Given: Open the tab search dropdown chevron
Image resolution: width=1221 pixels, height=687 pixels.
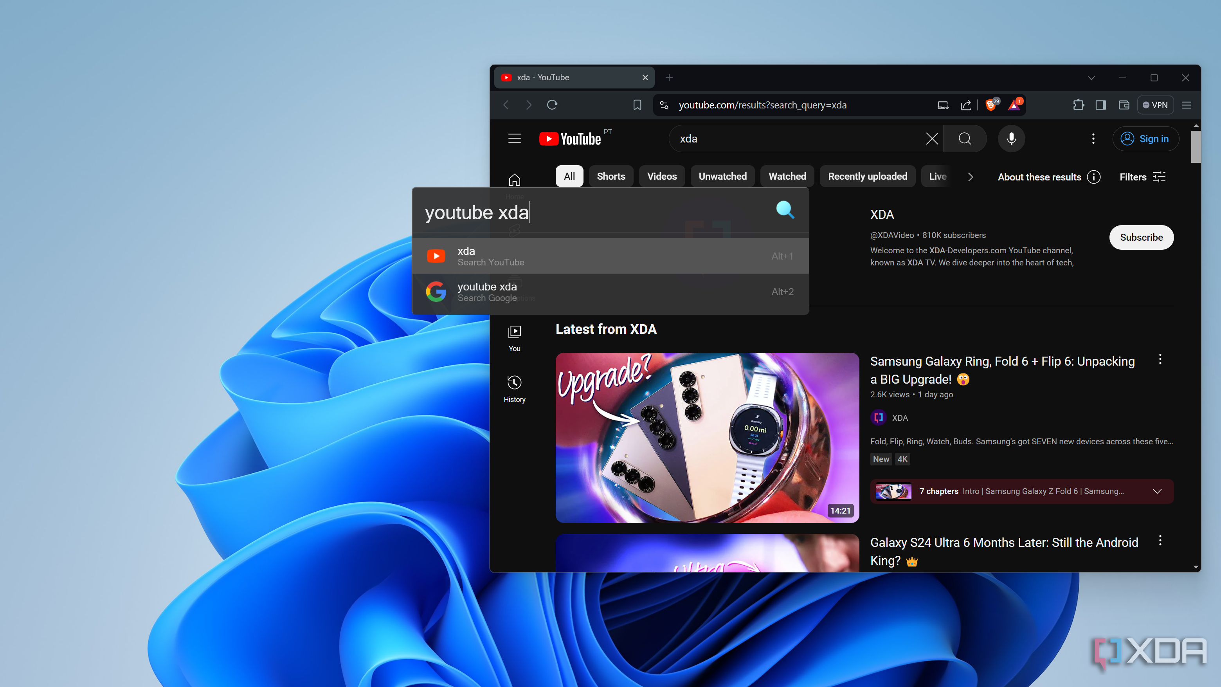Looking at the screenshot, I should click(1091, 77).
